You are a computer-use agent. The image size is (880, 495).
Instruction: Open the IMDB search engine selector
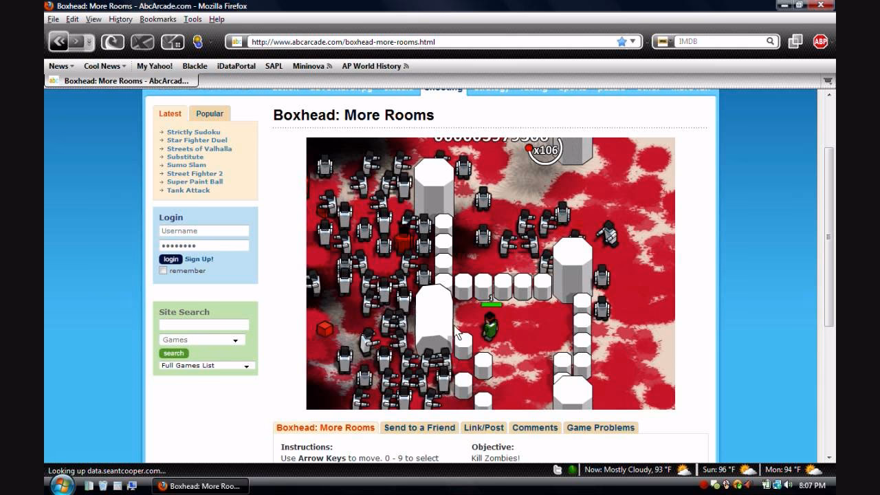665,41
